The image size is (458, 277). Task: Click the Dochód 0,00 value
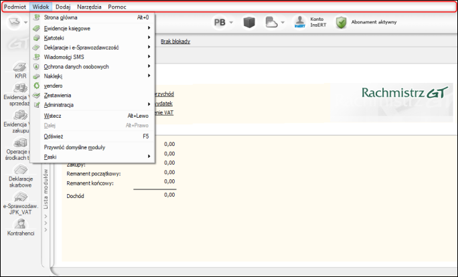click(x=169, y=195)
